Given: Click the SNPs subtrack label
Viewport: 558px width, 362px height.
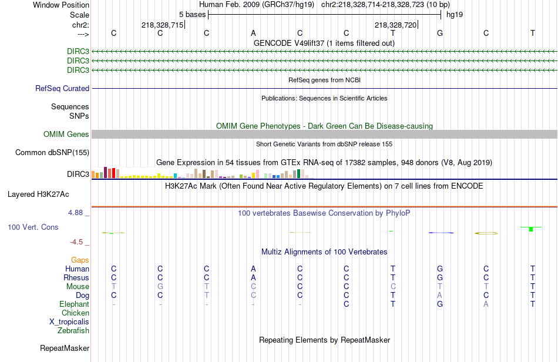Looking at the screenshot, I should click(79, 116).
